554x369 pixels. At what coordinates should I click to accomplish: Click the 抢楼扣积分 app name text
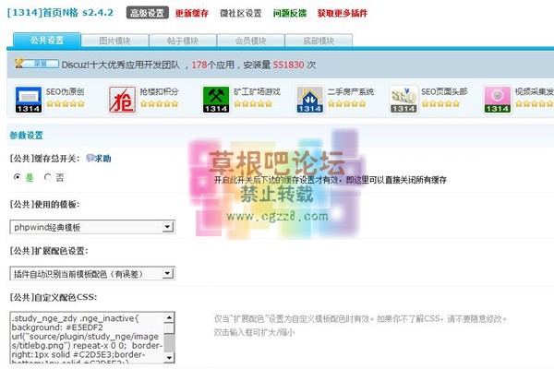point(160,92)
